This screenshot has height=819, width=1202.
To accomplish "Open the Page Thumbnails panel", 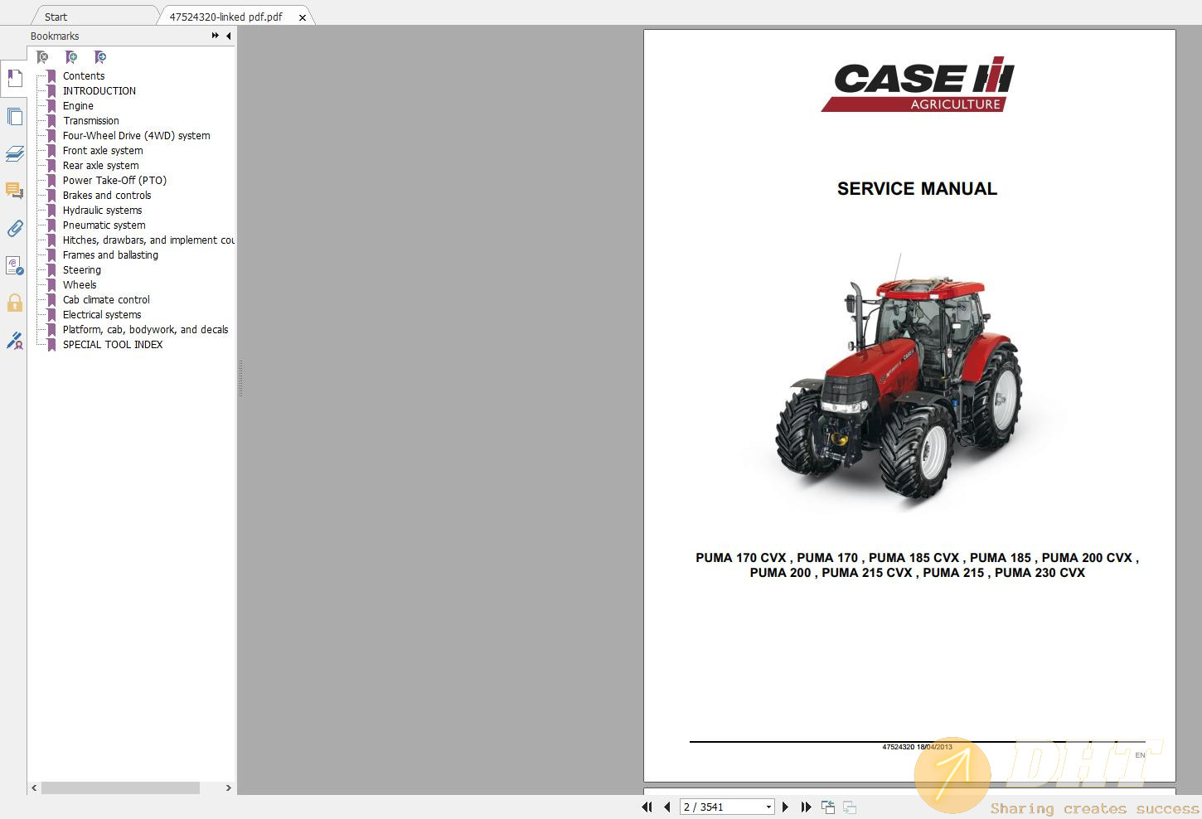I will [x=14, y=116].
